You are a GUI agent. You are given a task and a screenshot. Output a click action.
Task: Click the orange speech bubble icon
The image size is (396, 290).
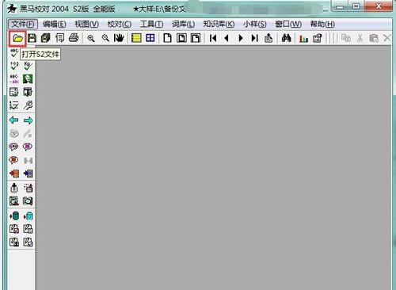(13, 160)
